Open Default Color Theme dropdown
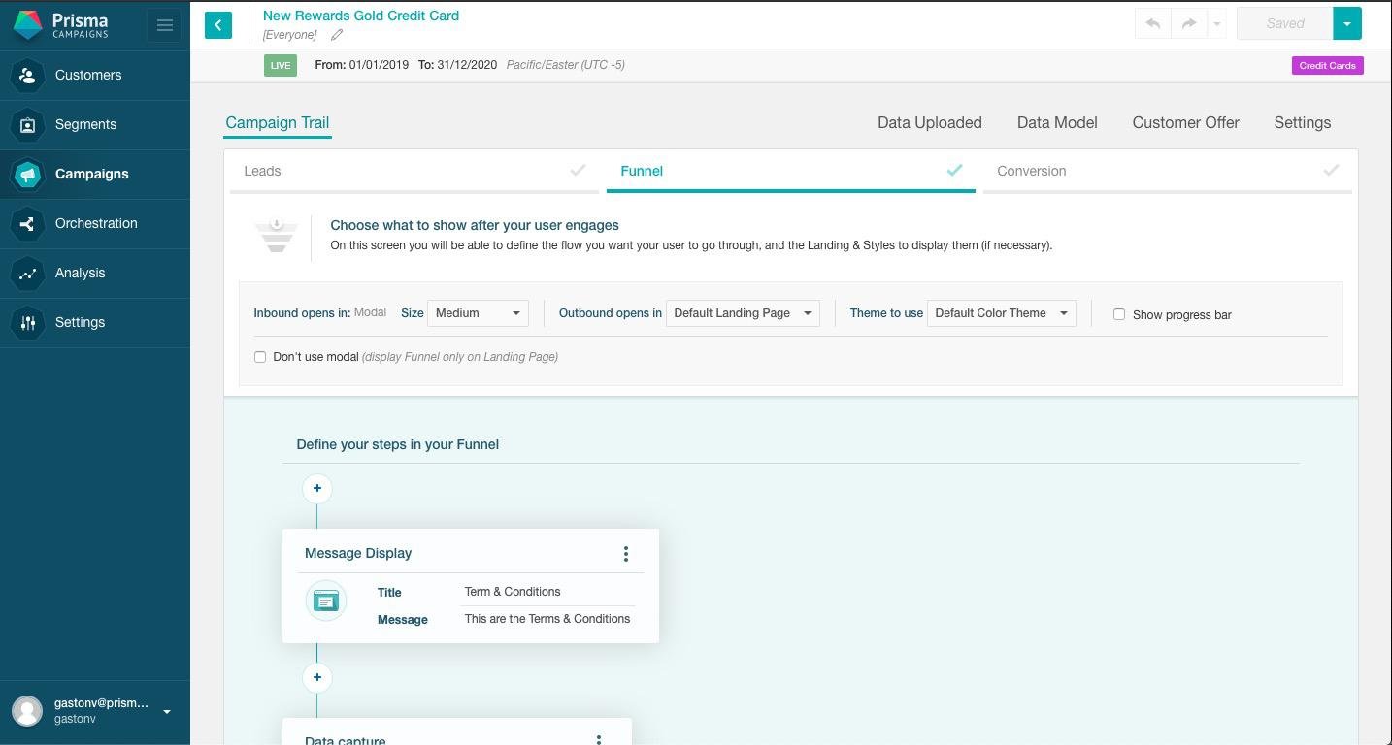1392x745 pixels. click(x=1001, y=313)
